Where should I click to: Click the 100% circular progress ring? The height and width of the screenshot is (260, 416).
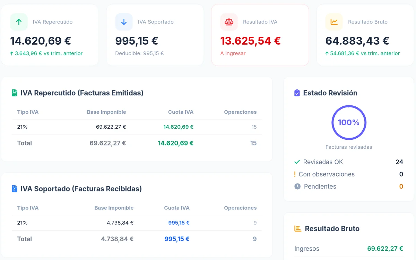tap(349, 122)
